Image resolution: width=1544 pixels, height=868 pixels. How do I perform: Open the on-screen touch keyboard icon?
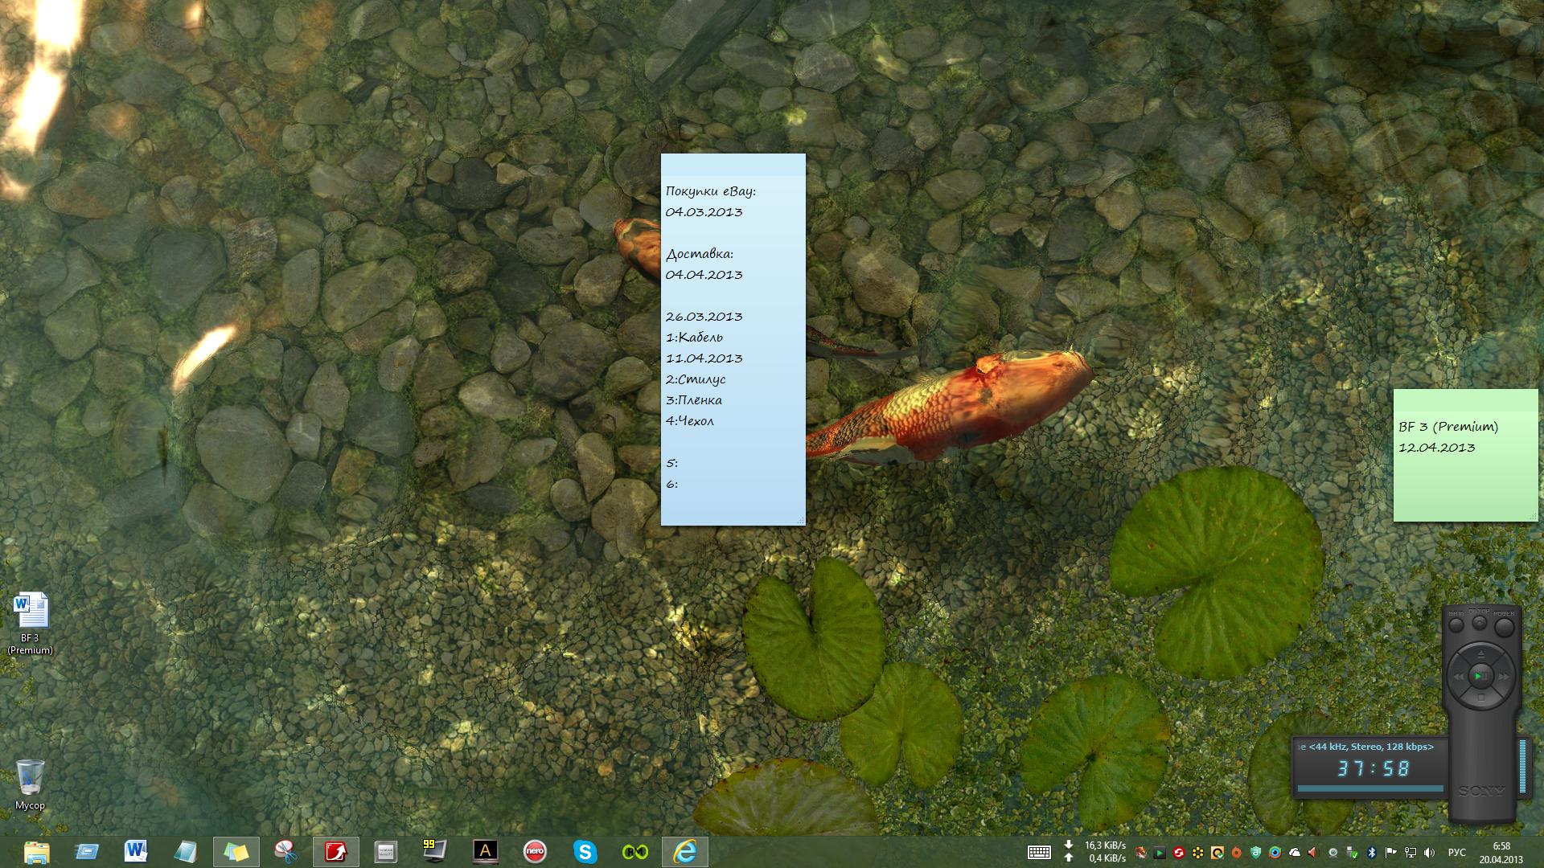tap(1039, 853)
